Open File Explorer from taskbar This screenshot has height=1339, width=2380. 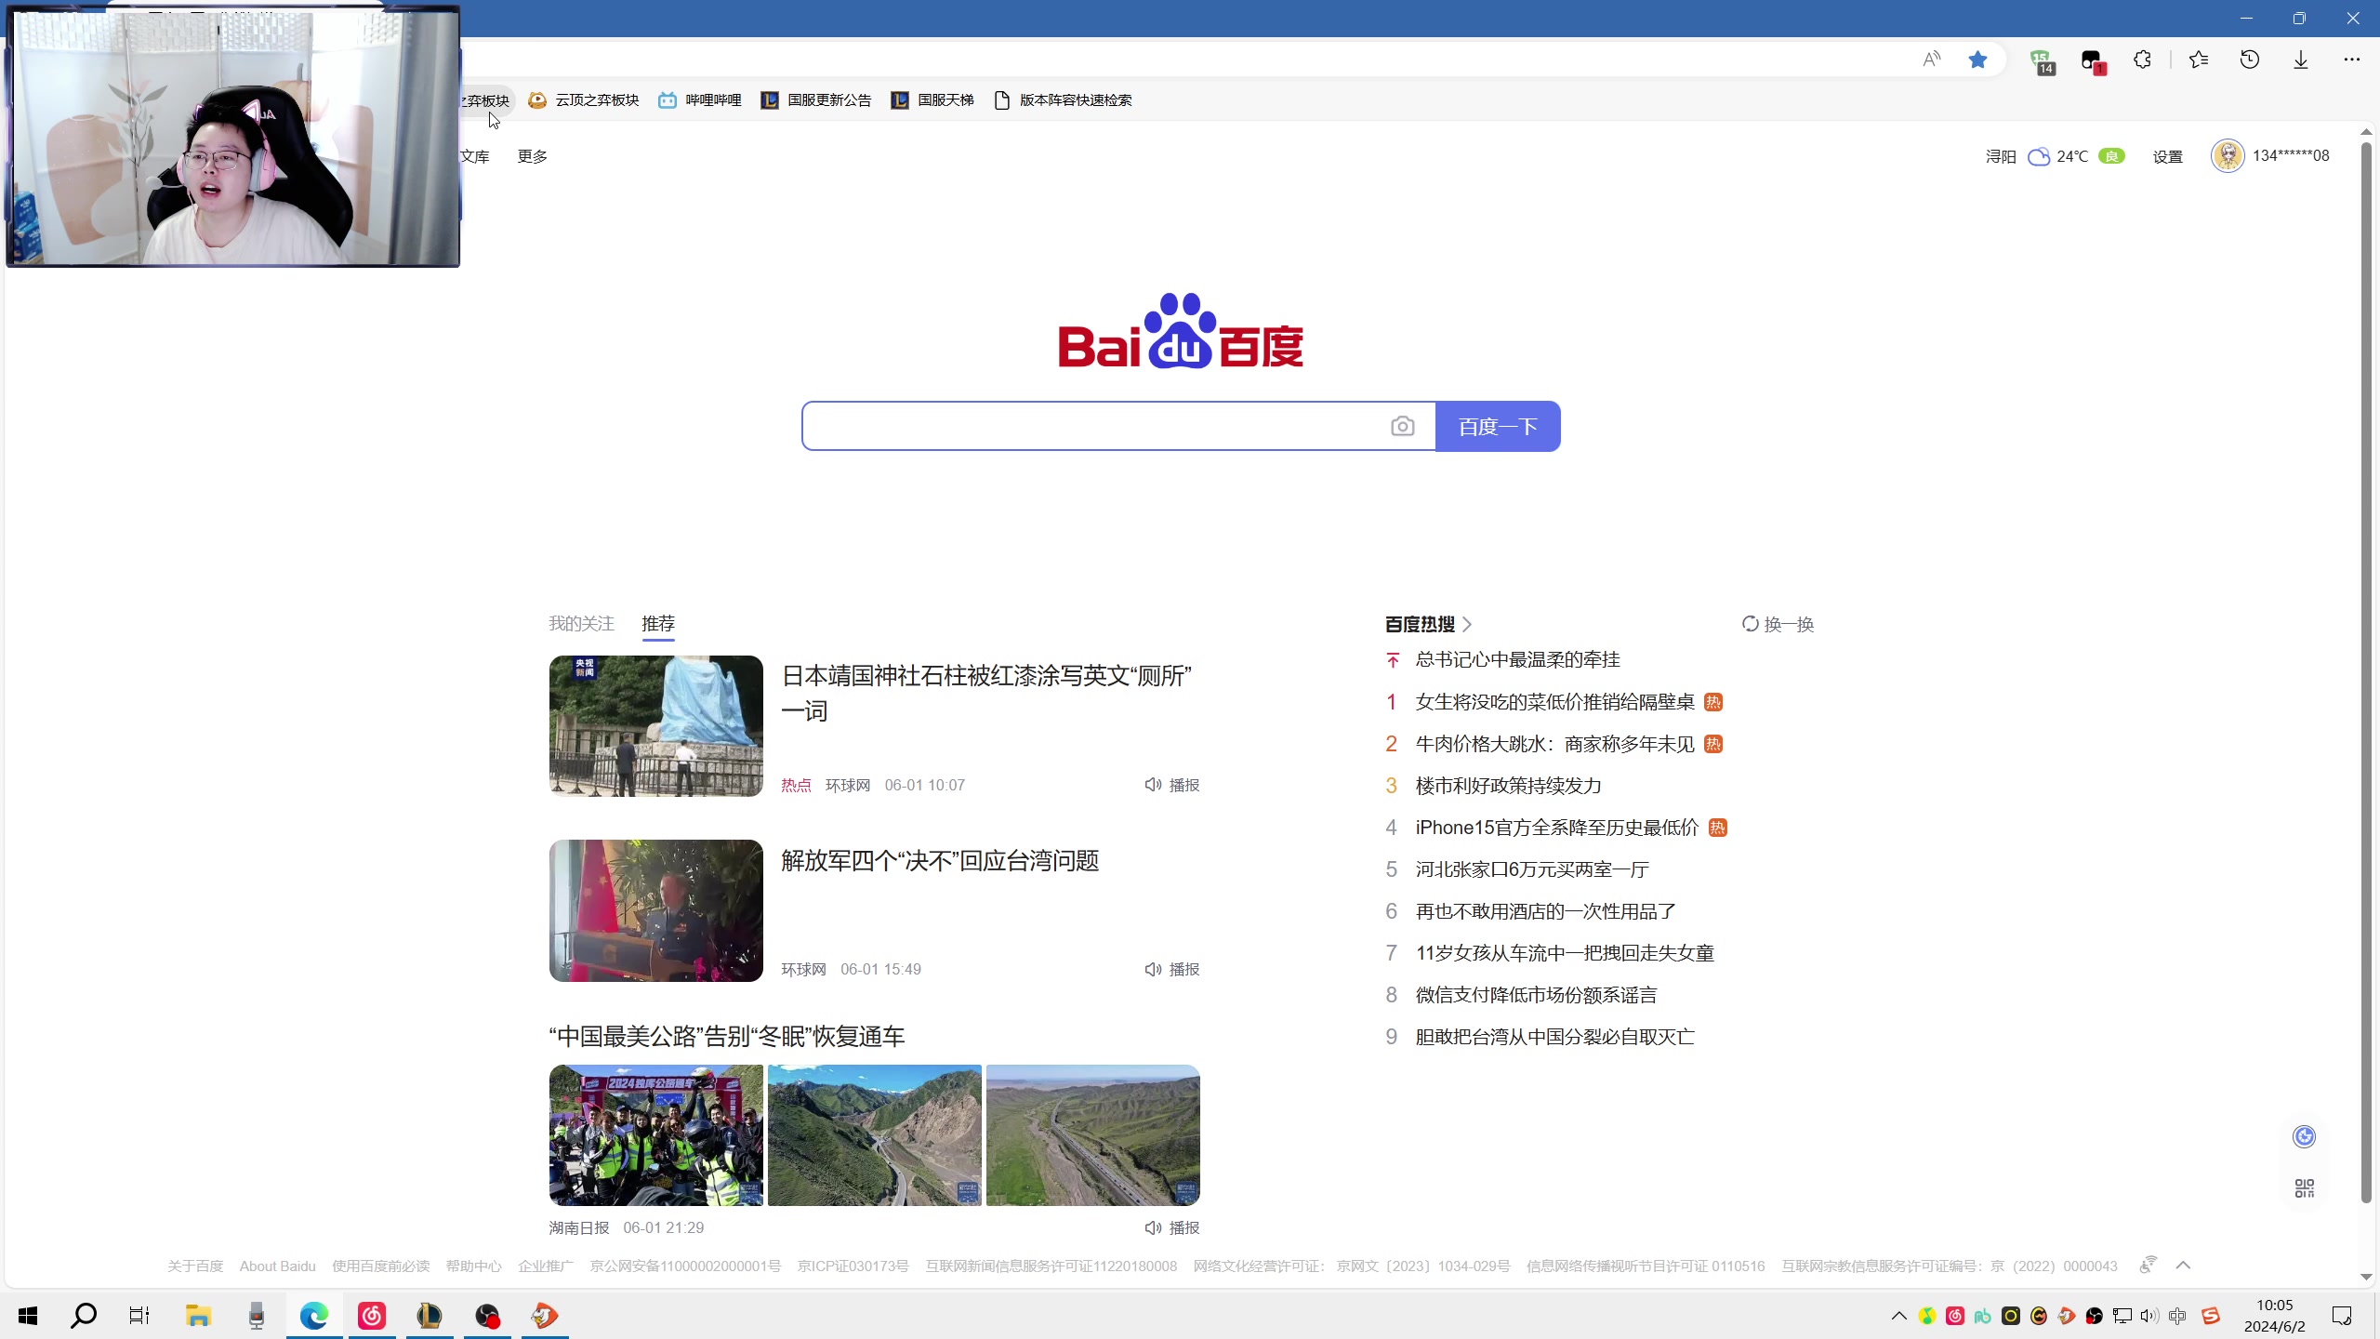198,1316
